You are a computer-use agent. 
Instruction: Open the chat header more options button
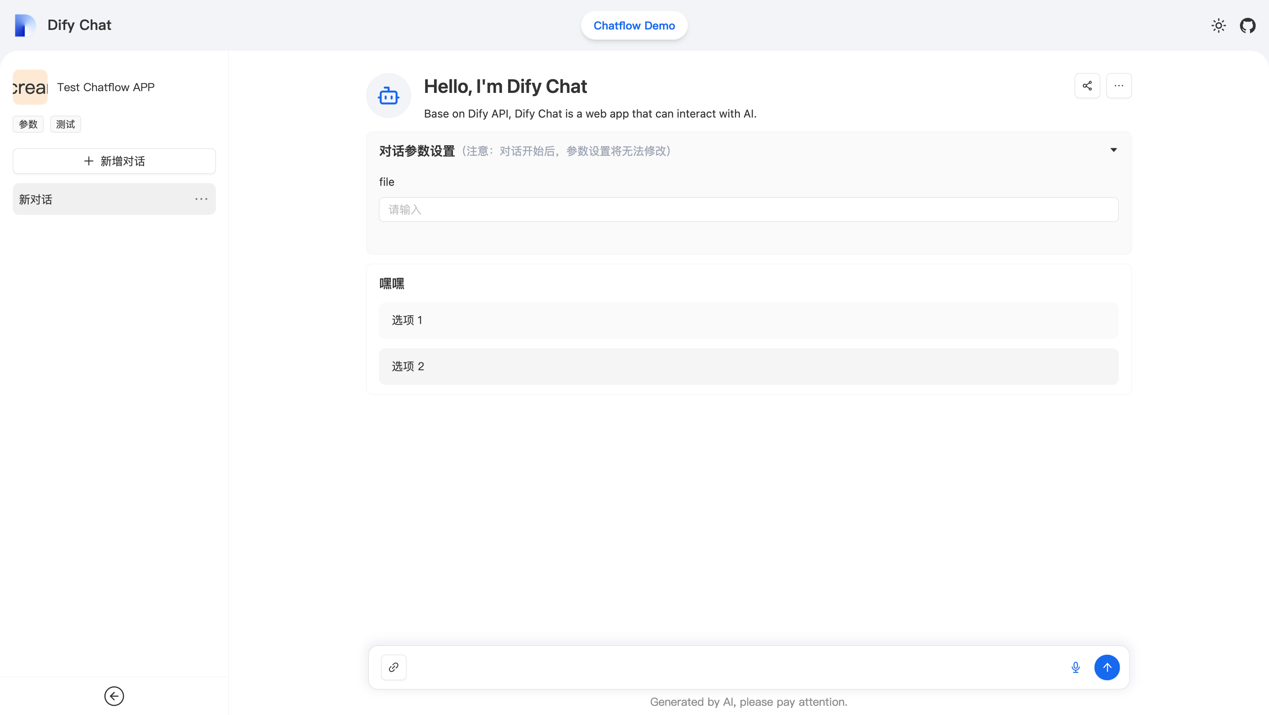pos(1119,85)
